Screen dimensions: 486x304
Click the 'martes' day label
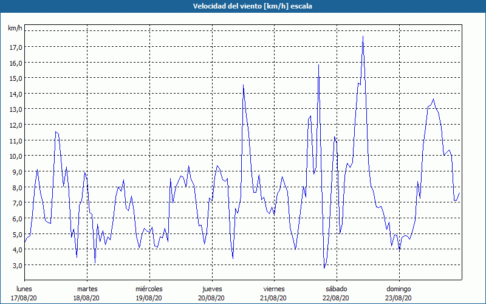pyautogui.click(x=87, y=289)
